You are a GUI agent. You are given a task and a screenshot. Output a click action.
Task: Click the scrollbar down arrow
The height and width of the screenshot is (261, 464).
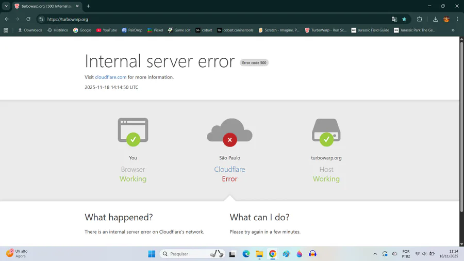click(x=461, y=244)
